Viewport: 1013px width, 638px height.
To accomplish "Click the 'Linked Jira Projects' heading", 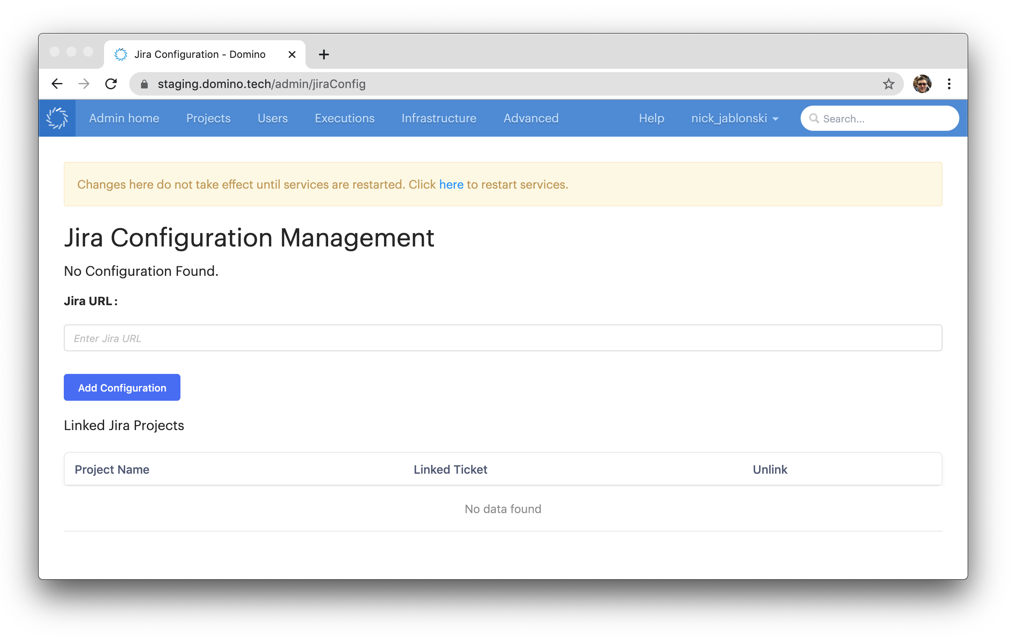I will (124, 425).
